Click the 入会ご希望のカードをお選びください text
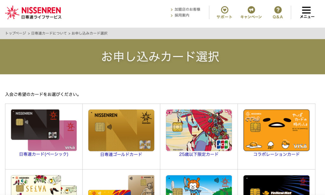Screen dimensions: 325x195 coord(42,95)
